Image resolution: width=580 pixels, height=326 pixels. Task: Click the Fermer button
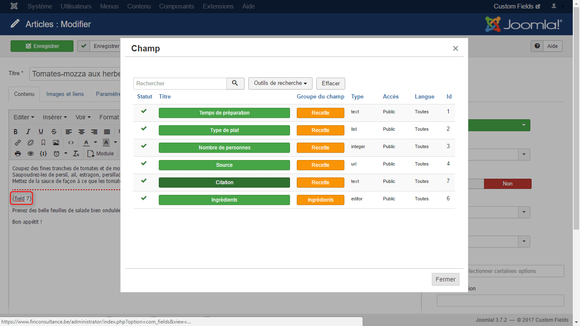445,279
